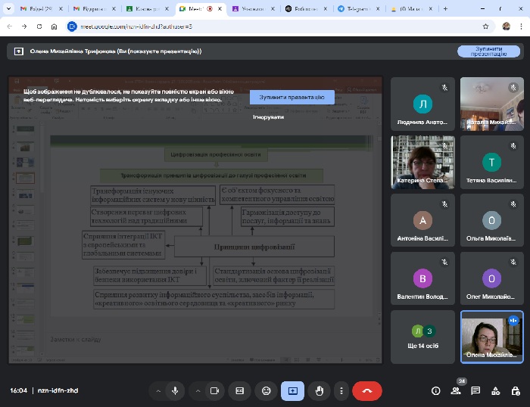Open more options three-dot menu
The width and height of the screenshot is (530, 407).
(x=341, y=390)
